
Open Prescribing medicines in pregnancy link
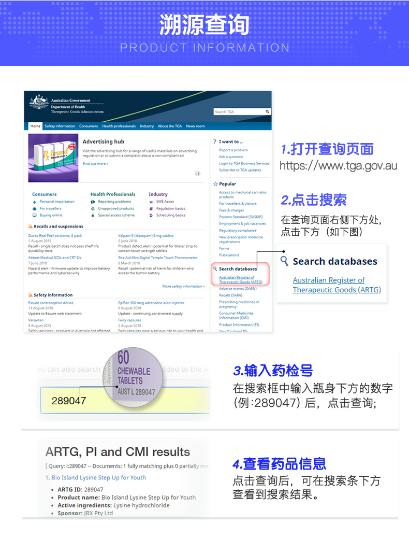(x=239, y=304)
